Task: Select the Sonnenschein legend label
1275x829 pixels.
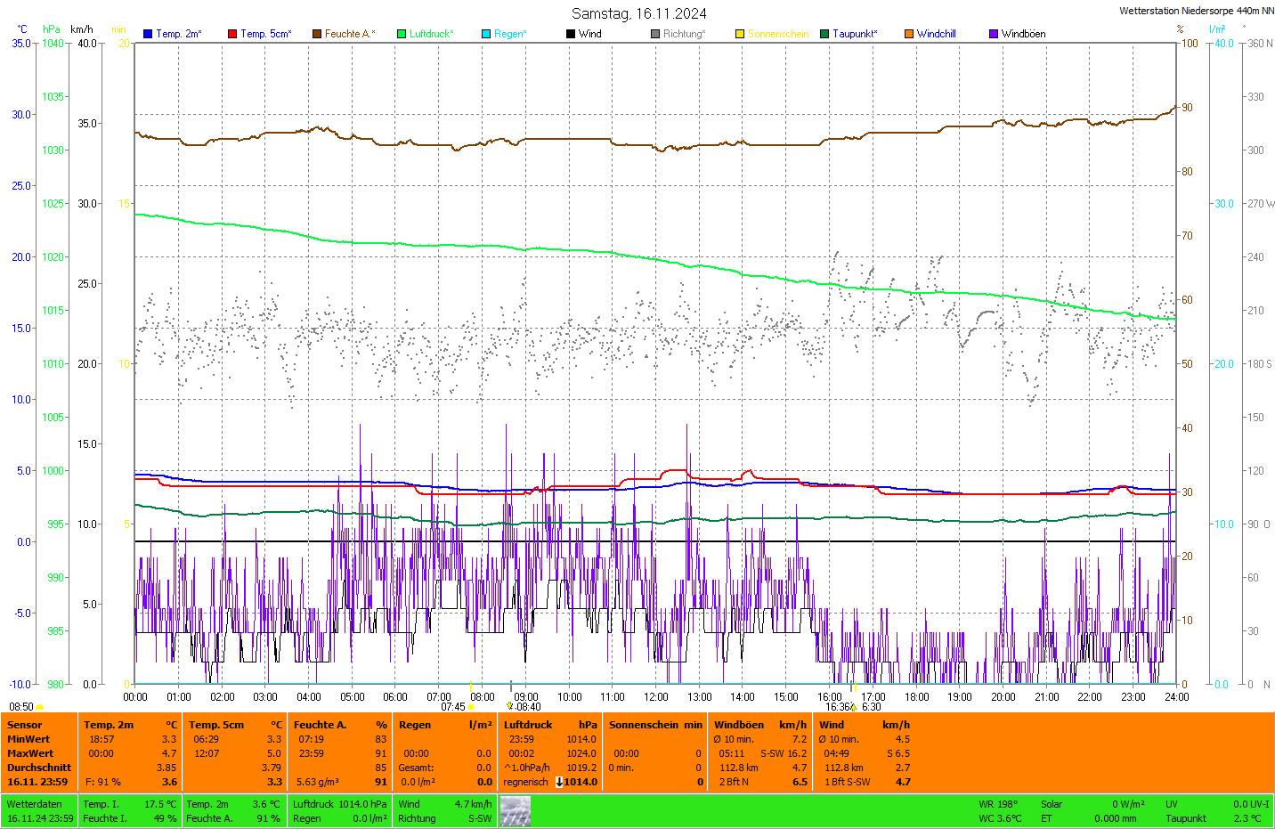Action: (x=777, y=34)
